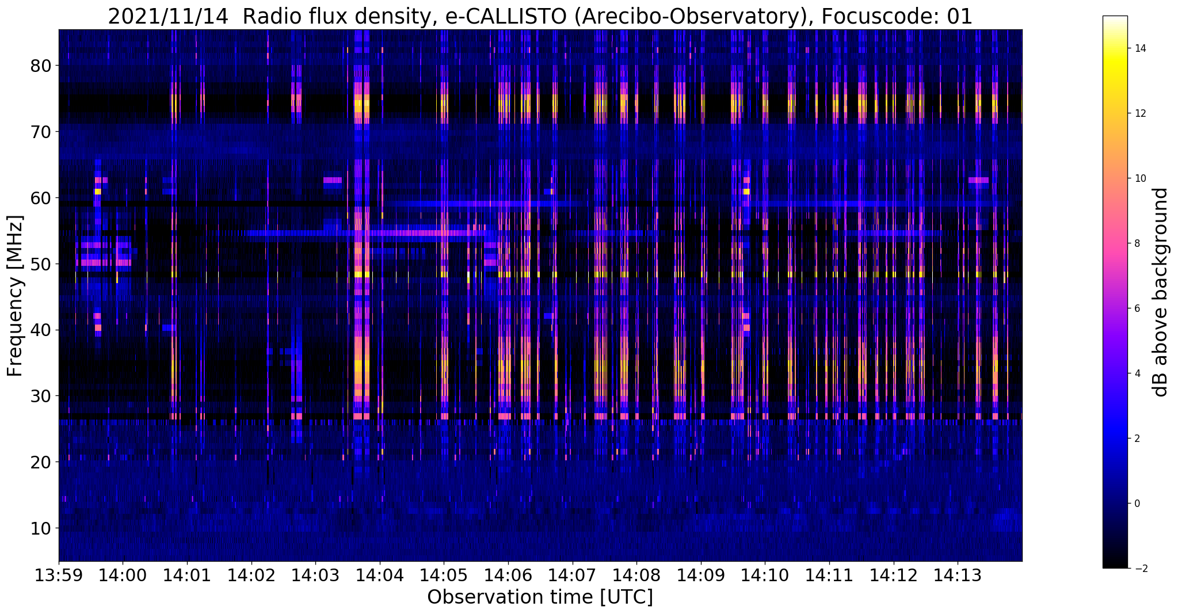
Task: Click the 14:12 time tick label
Action: point(894,575)
